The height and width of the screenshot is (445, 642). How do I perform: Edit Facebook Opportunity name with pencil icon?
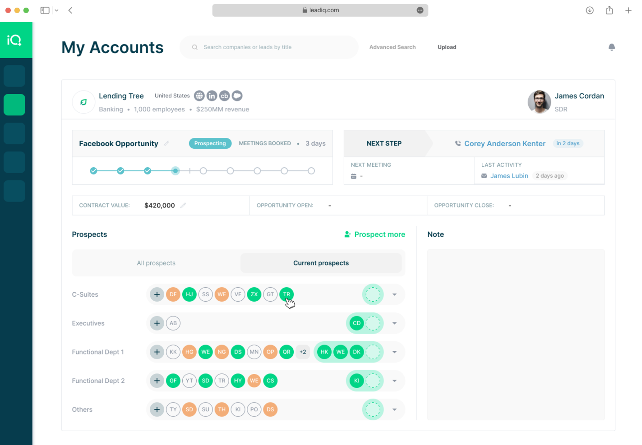coord(166,143)
